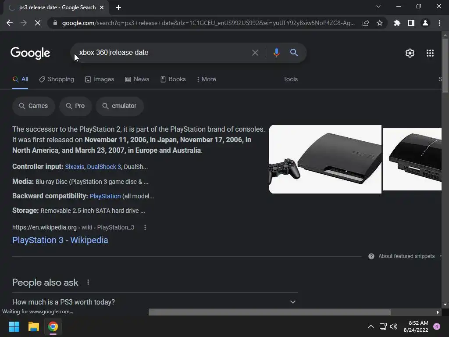This screenshot has width=449, height=337.
Task: Close the ps3 release date tab
Action: pyautogui.click(x=102, y=7)
